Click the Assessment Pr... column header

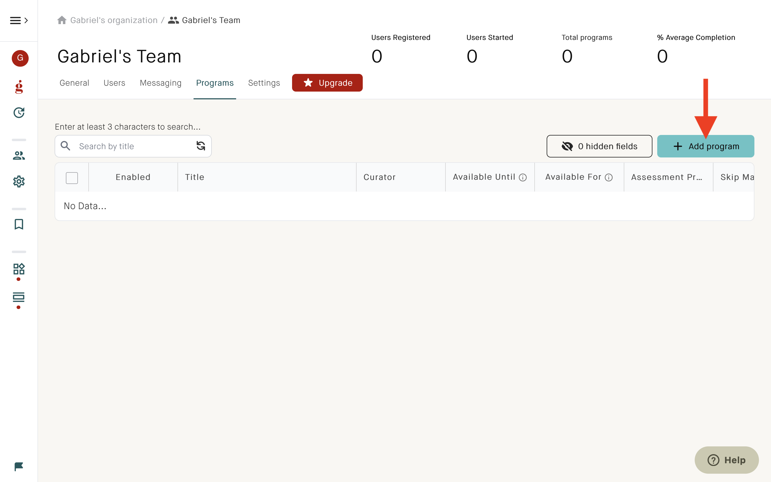[x=668, y=177]
